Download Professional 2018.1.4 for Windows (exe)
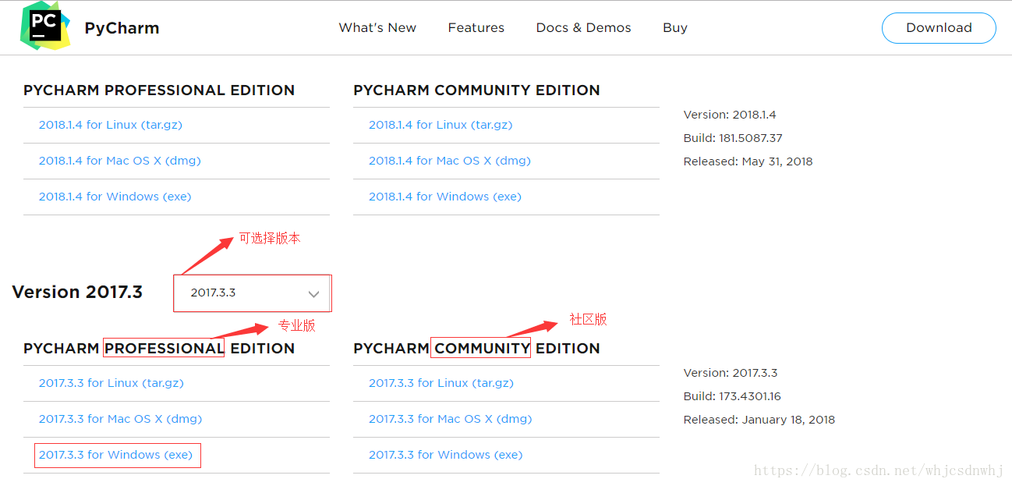Image resolution: width=1012 pixels, height=486 pixels. point(115,197)
